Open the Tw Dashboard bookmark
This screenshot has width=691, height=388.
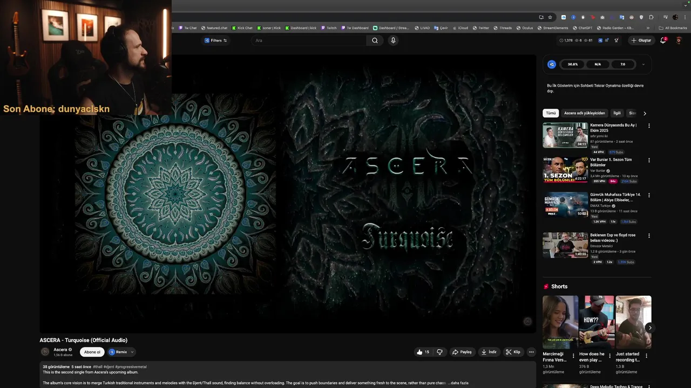point(355,28)
